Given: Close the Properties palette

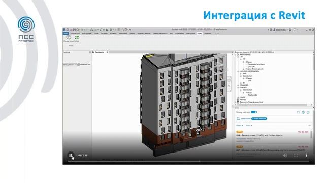Looking at the screenshot, I should [90, 52].
